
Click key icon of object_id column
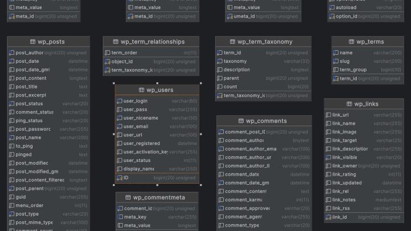(x=107, y=62)
